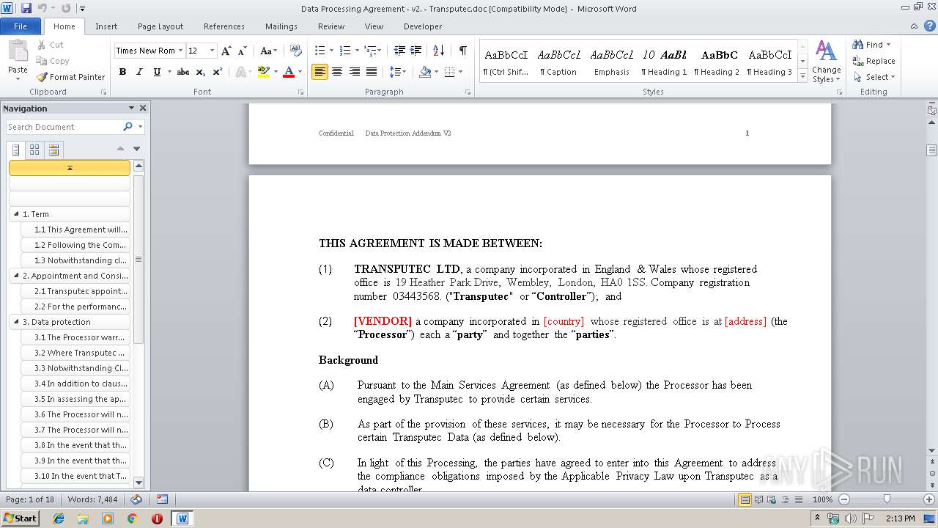The image size is (938, 528).
Task: Browse headings tab in Navigation pane
Action: click(16, 150)
